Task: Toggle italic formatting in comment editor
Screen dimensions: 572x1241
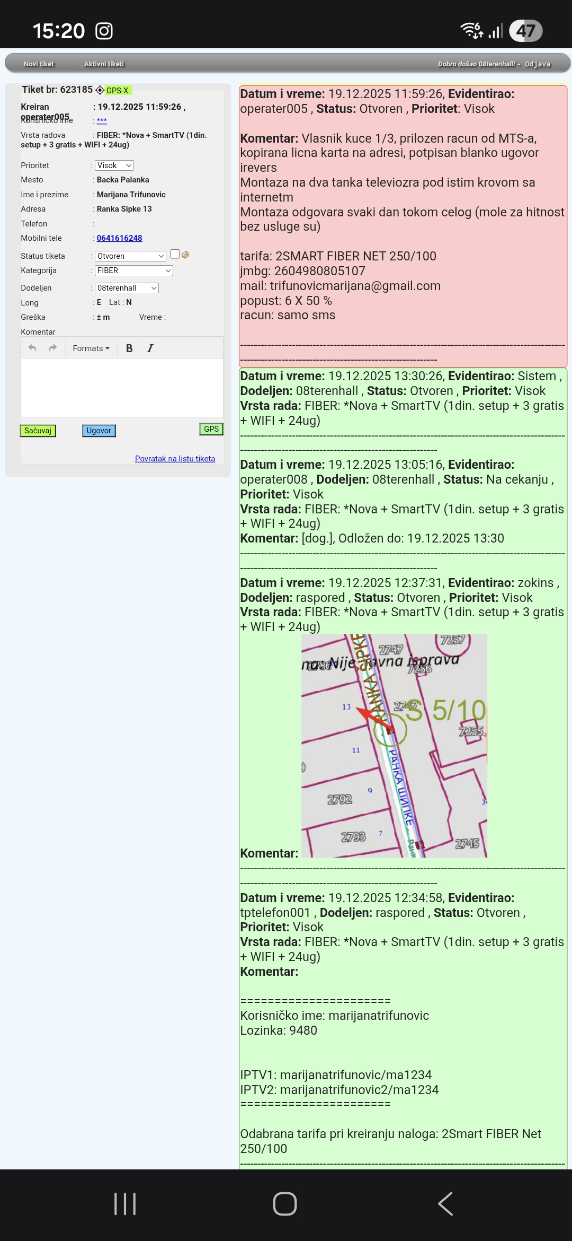Action: (150, 348)
